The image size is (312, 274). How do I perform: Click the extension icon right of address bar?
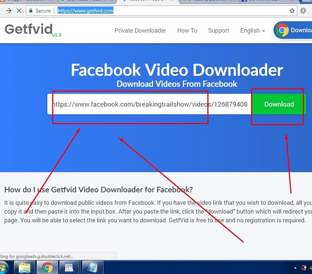coord(303,11)
